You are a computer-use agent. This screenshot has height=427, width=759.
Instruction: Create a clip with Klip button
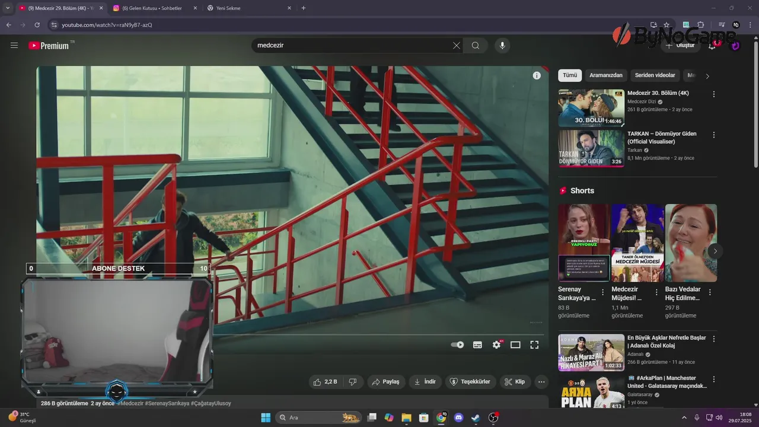[x=515, y=382]
